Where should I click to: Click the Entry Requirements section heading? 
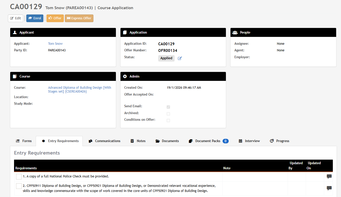point(37,153)
